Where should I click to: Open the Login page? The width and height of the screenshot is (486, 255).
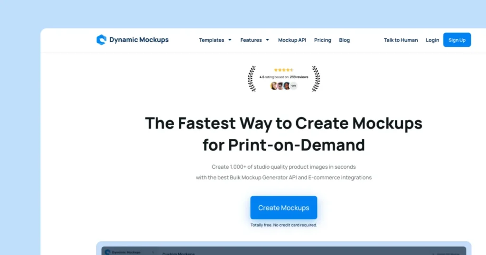tap(432, 40)
